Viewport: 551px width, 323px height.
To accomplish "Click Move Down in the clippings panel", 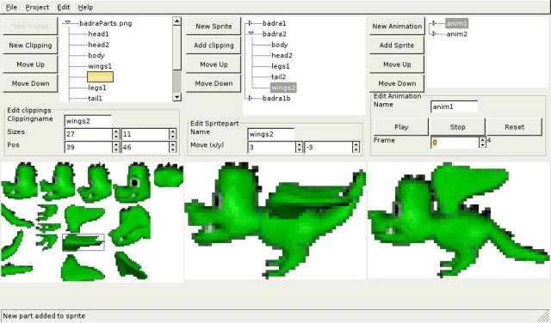I will tap(30, 83).
